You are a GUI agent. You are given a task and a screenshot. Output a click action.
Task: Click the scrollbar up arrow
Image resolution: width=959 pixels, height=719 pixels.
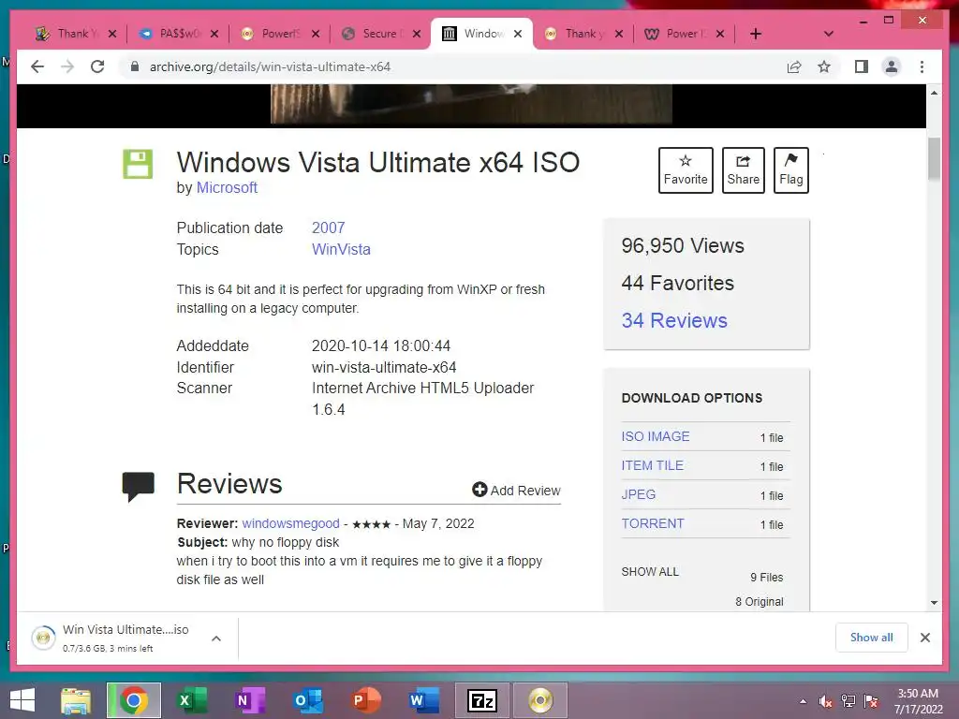tap(934, 93)
